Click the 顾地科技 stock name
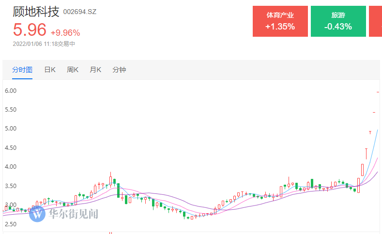 [36, 12]
